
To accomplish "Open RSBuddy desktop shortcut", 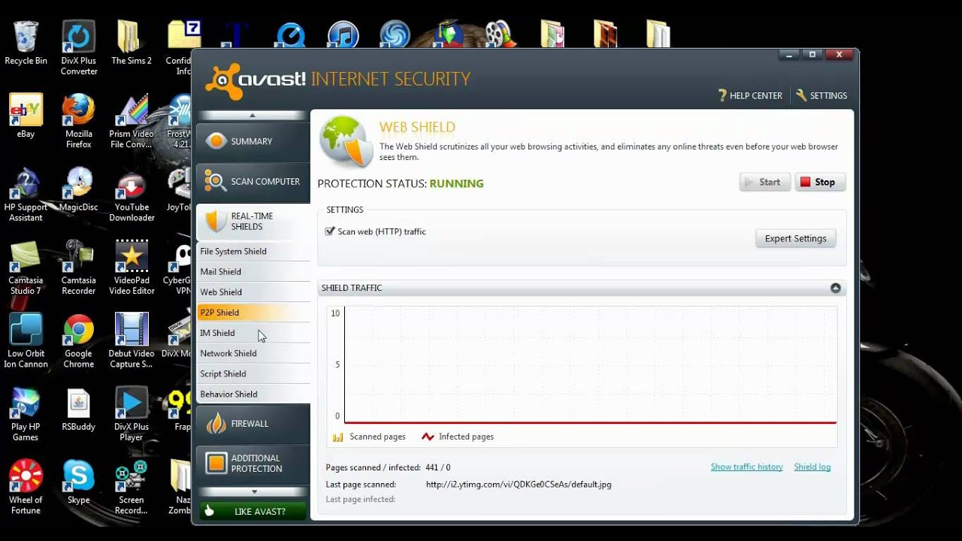I will [78, 409].
